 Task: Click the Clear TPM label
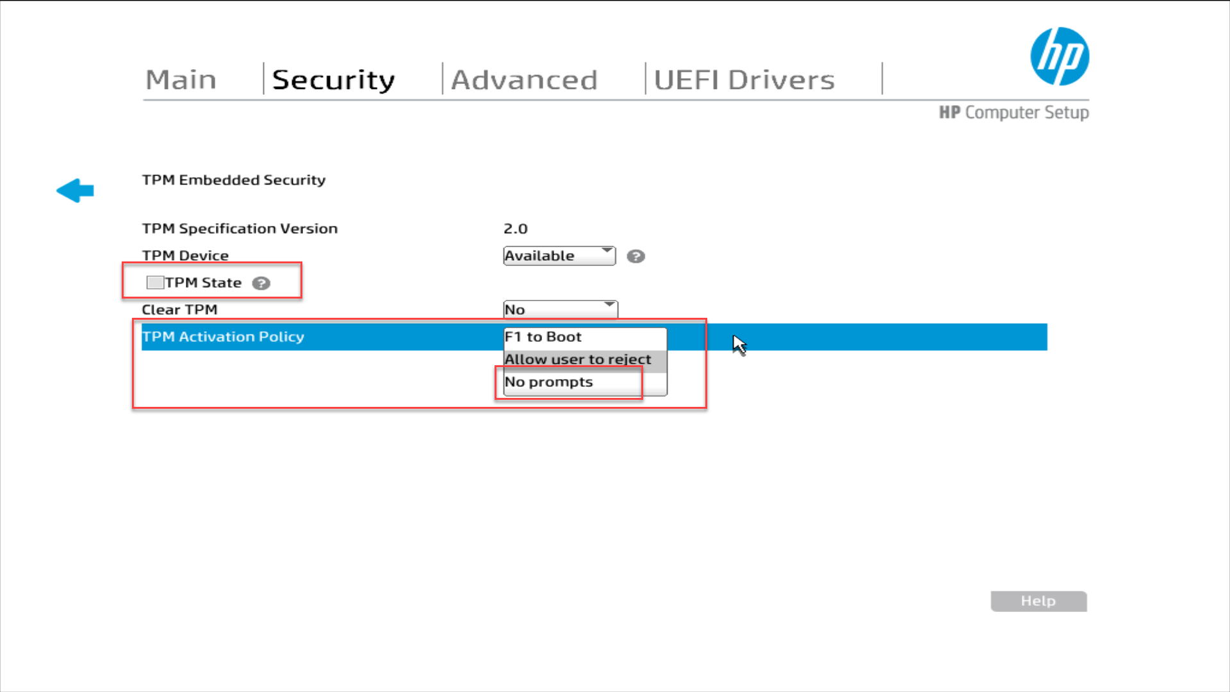179,309
